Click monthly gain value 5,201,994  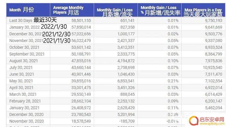(126, 114)
